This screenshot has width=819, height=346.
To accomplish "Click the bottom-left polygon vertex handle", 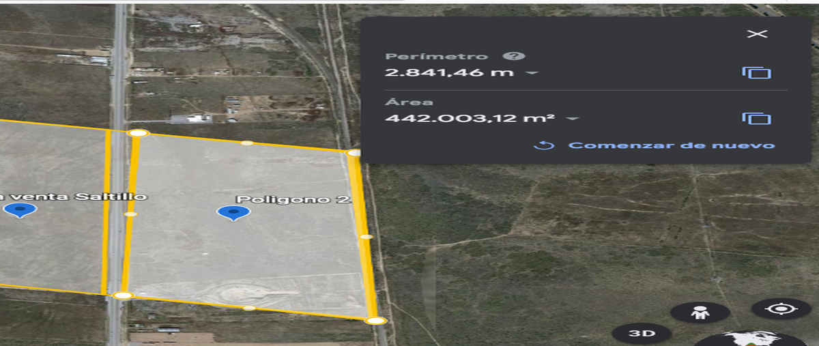I will tap(123, 295).
